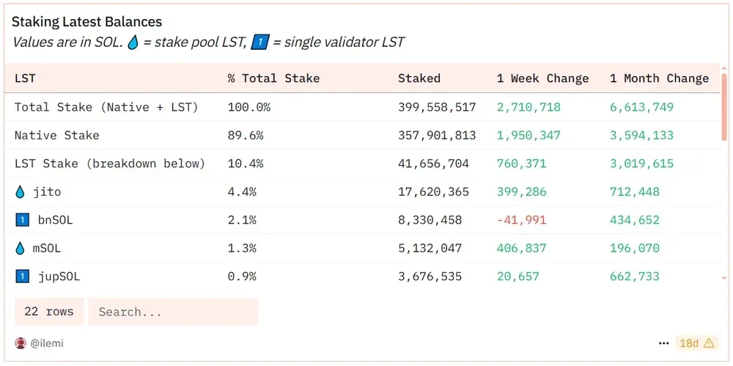Open the three-dot options menu
The image size is (733, 366).
pos(664,343)
